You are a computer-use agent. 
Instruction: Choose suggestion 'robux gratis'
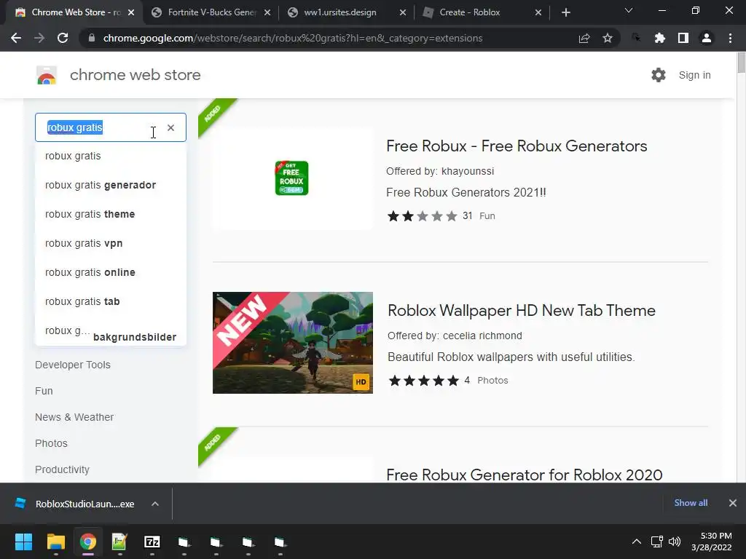coord(111,156)
